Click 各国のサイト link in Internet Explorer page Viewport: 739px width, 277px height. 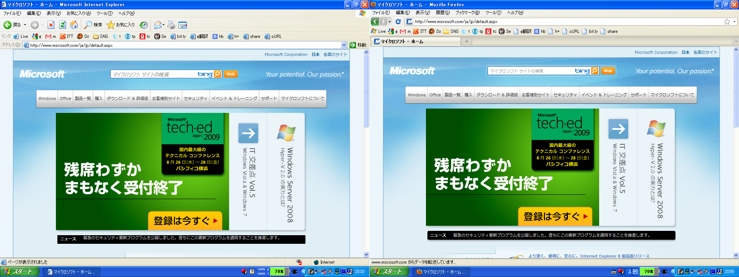335,54
